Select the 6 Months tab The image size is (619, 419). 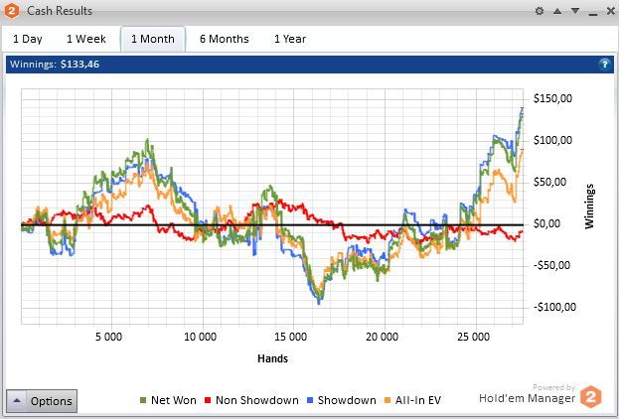tap(225, 39)
